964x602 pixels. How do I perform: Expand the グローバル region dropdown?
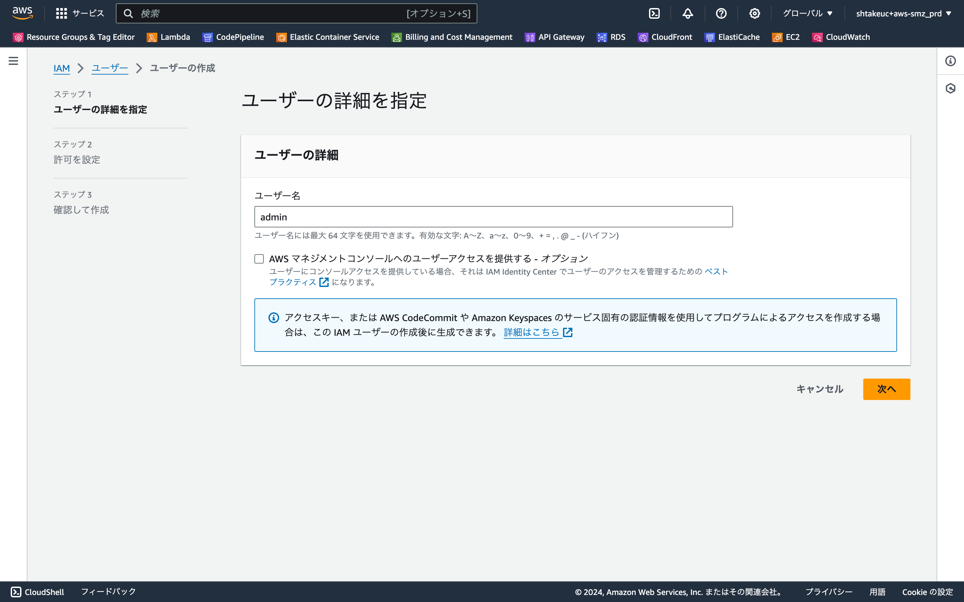coord(808,13)
